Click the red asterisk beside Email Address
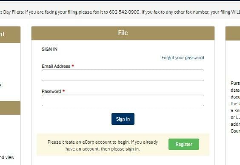240x165 pixels. 73,66
